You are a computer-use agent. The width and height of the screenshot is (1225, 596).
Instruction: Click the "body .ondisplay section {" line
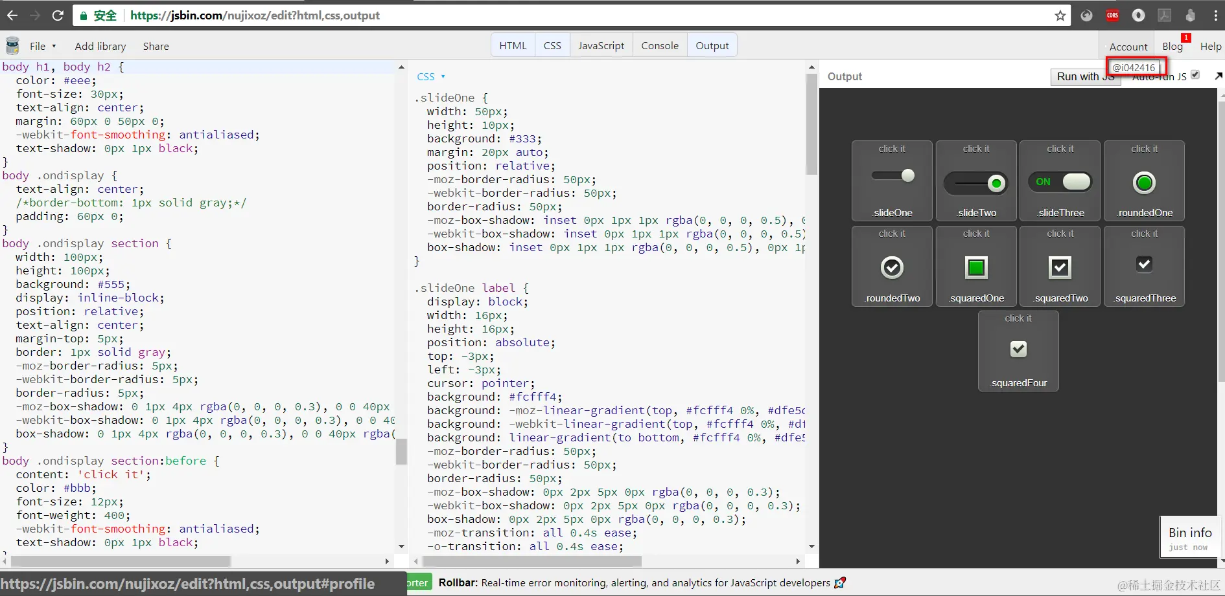(87, 243)
